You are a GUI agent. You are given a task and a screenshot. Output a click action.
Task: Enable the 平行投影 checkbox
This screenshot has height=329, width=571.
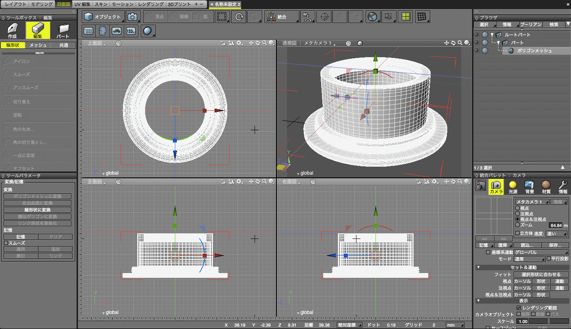click(x=549, y=259)
